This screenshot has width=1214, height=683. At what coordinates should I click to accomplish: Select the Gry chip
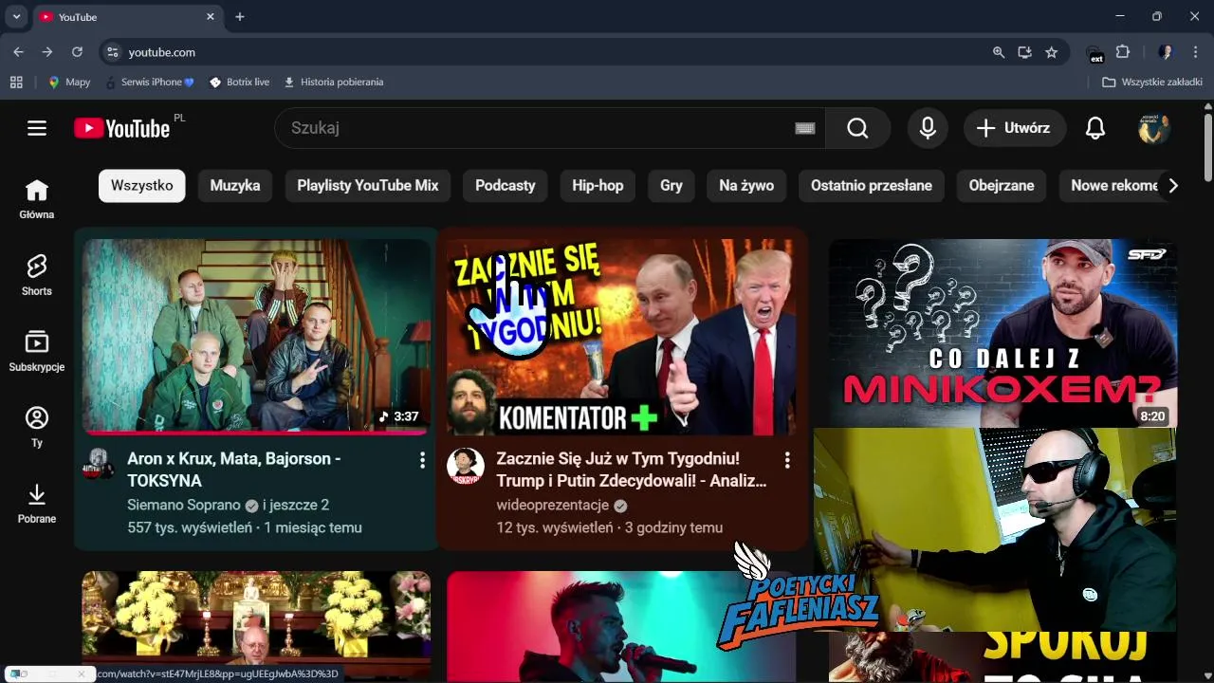click(671, 186)
